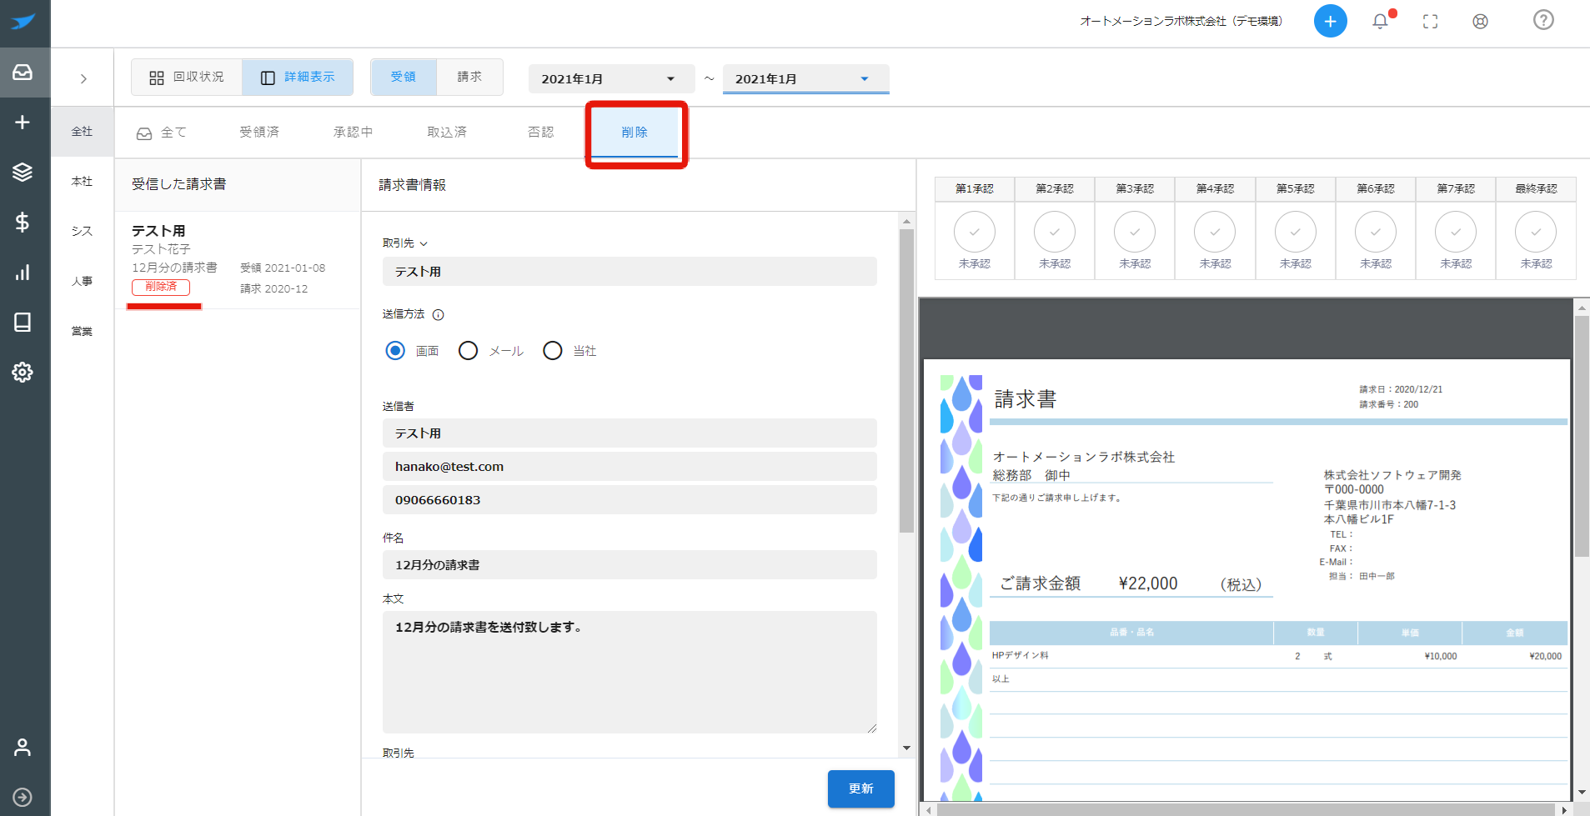Click the blue bird app logo
1590x816 pixels.
pyautogui.click(x=23, y=22)
